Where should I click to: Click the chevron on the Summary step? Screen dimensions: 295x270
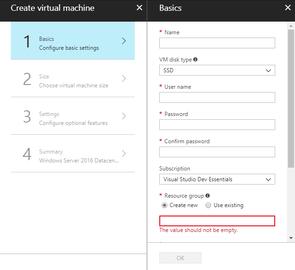coord(124,154)
